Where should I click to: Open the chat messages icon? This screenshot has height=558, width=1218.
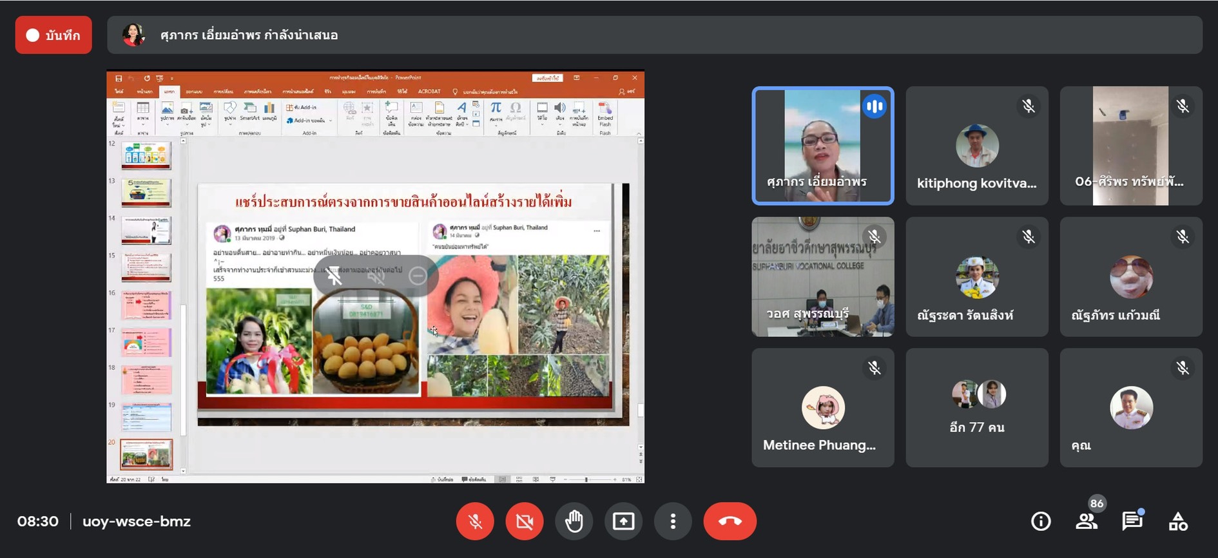point(1132,521)
